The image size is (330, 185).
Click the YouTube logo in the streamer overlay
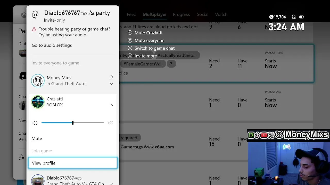(264, 135)
